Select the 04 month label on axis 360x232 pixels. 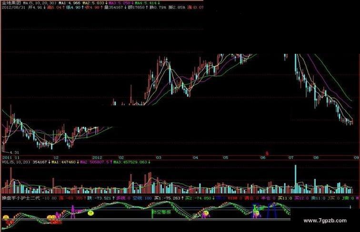[x=195, y=158]
